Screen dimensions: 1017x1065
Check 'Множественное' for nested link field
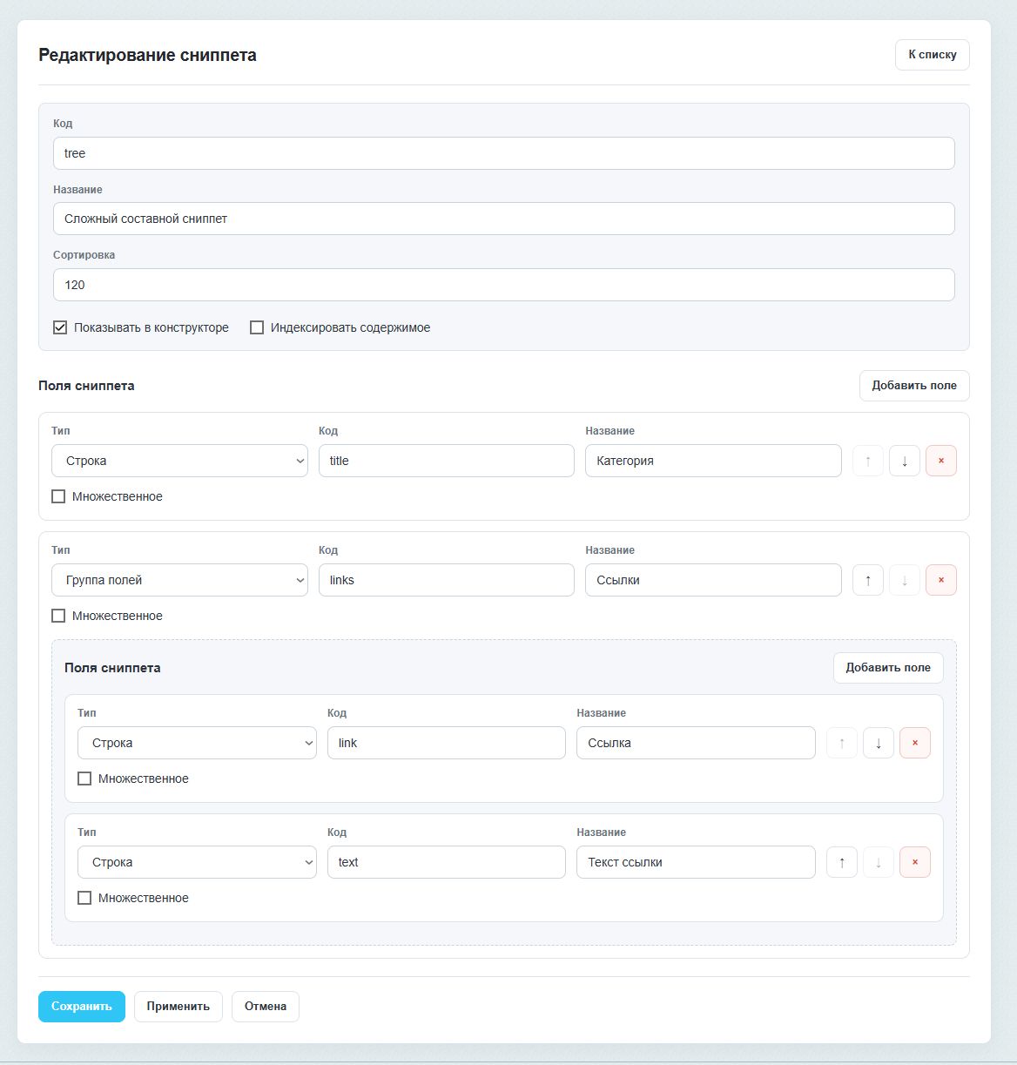pos(84,779)
